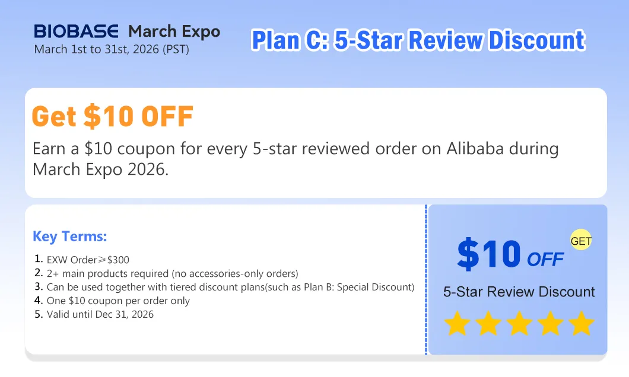Click the orange "Get $10 OFF" heading
Screen dimensions: 629x377
(x=113, y=117)
